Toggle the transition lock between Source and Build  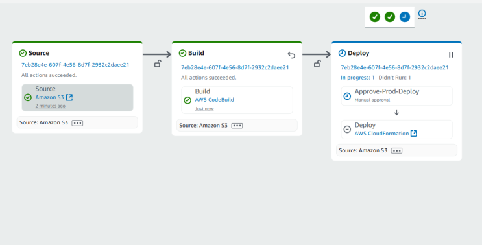[x=158, y=64]
